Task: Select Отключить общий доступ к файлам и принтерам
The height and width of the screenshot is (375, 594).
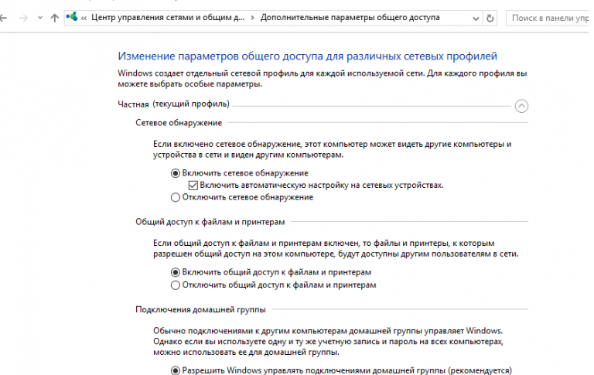Action: pos(176,285)
